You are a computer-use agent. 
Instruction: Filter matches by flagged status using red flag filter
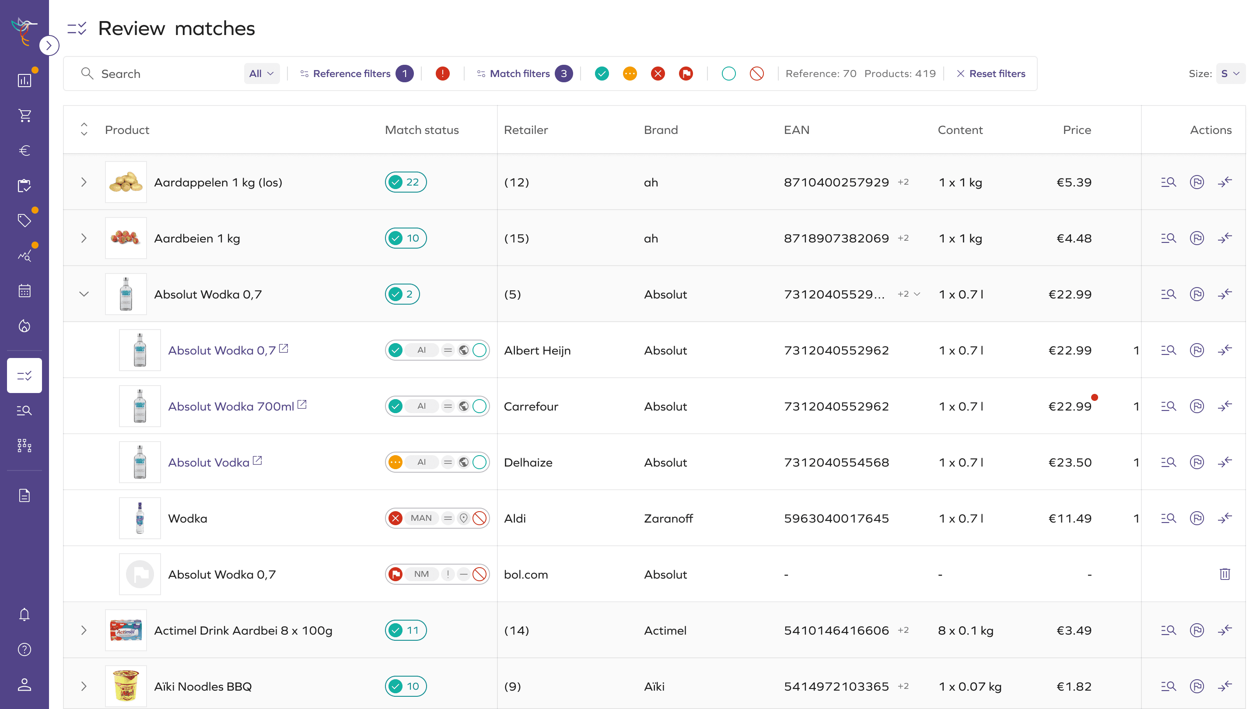[x=686, y=74]
